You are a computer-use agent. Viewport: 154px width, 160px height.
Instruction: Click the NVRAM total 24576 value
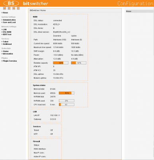tap(53, 97)
